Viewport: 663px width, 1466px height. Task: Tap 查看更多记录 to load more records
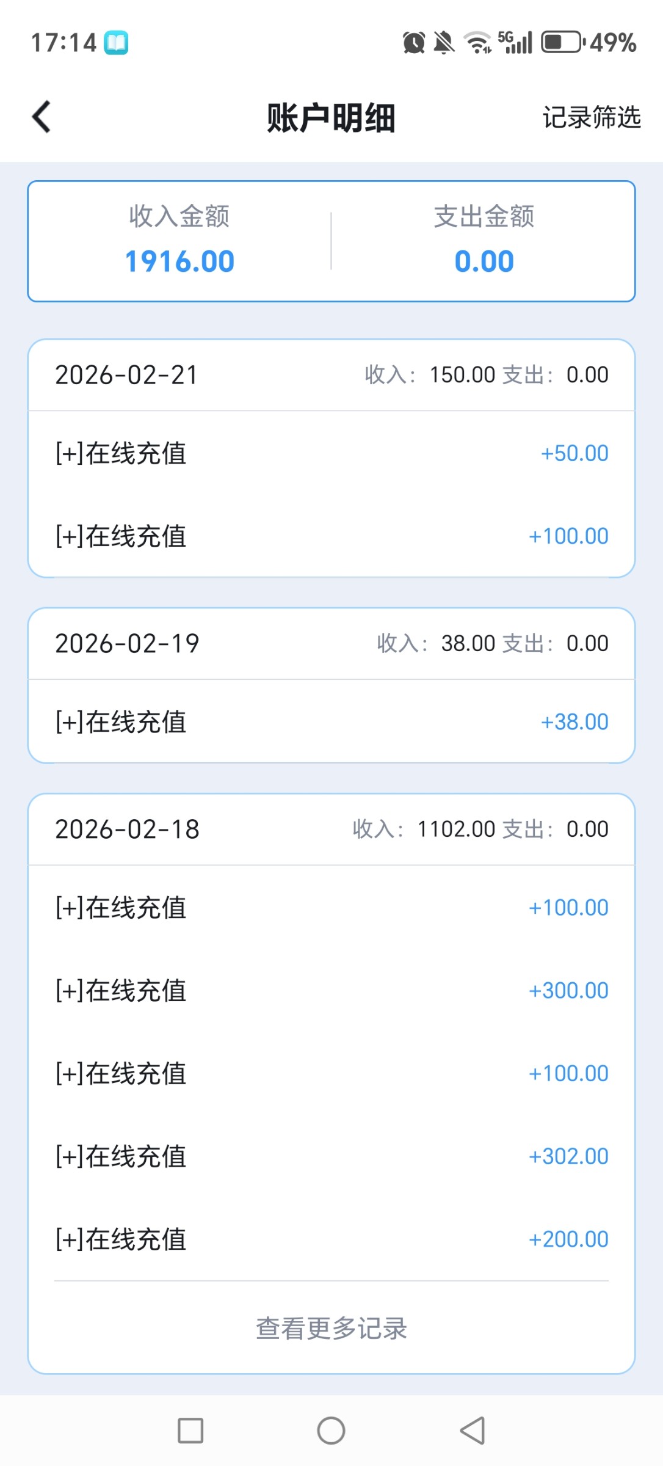pyautogui.click(x=331, y=1328)
